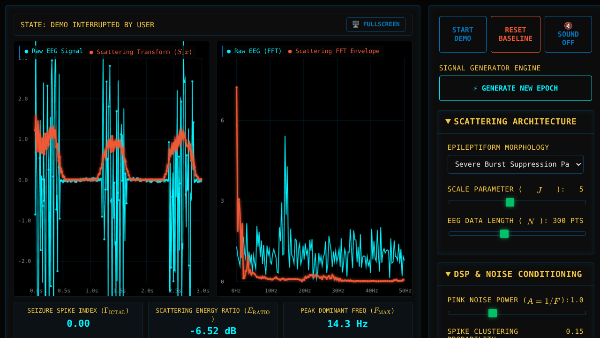The width and height of the screenshot is (600, 338).
Task: Toggle the Sound Off button
Action: coord(568,34)
